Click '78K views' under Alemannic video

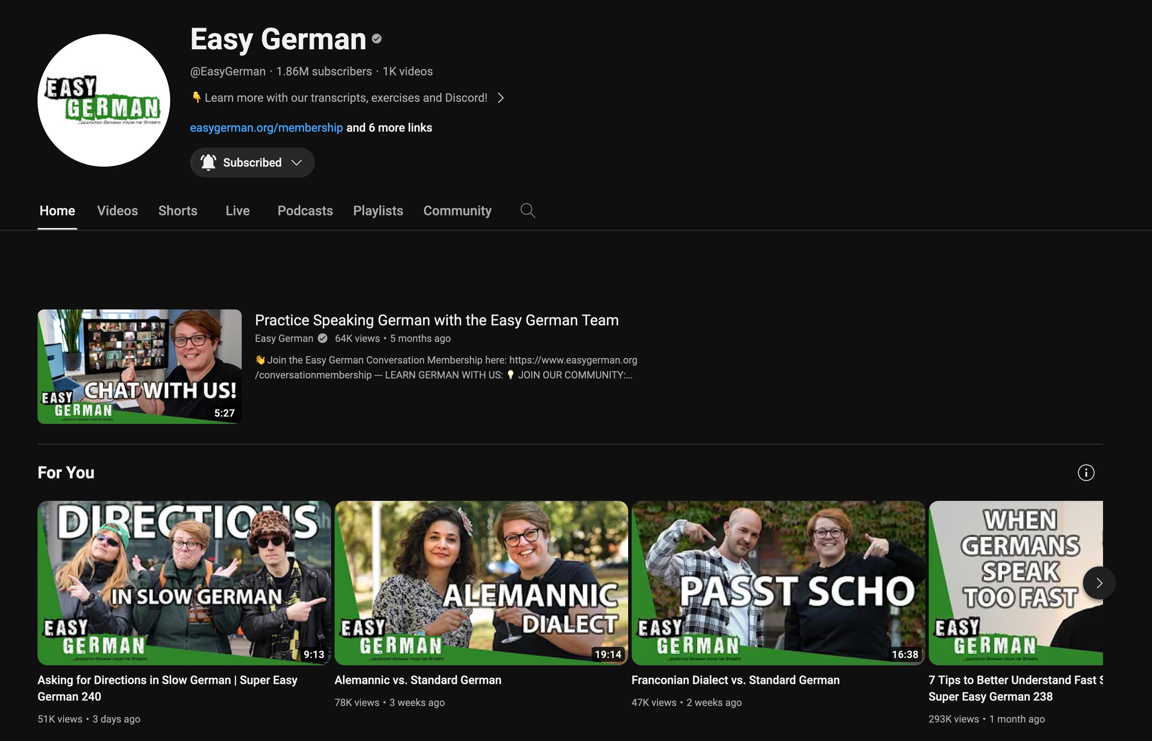[357, 703]
